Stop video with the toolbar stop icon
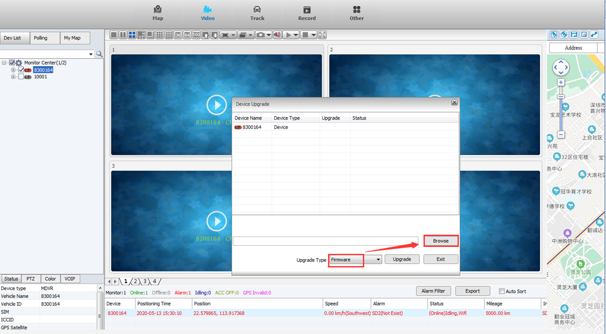Viewport: 606px width, 334px height. [305, 35]
